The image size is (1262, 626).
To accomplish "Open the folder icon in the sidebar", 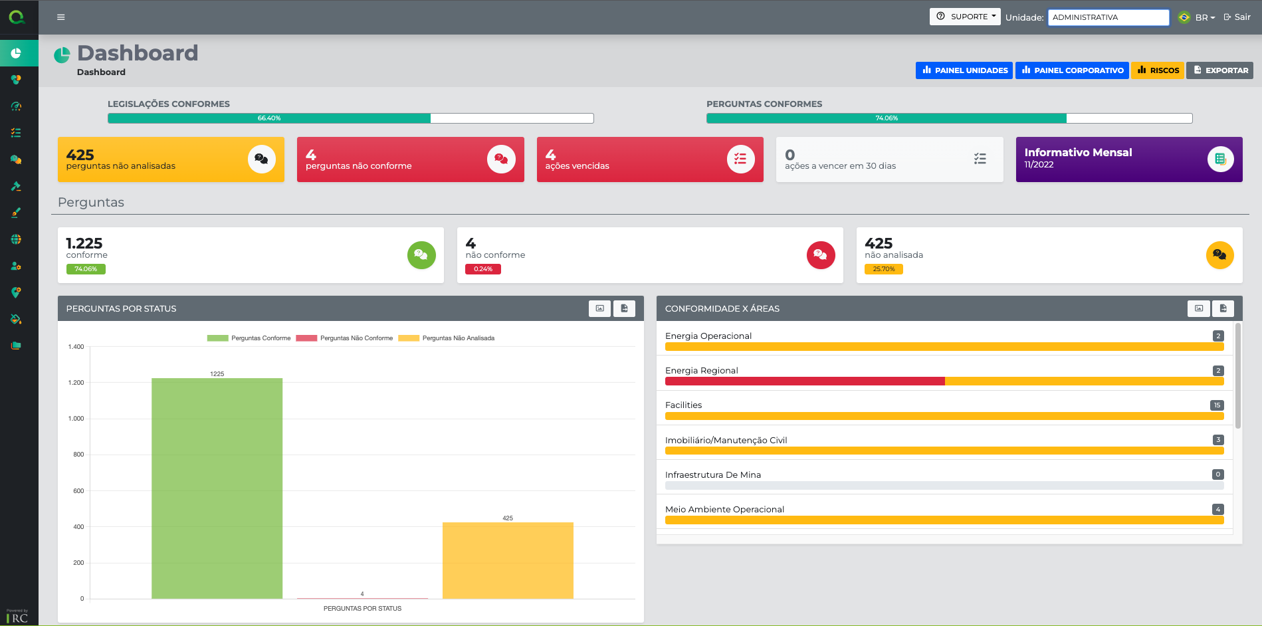I will [16, 346].
